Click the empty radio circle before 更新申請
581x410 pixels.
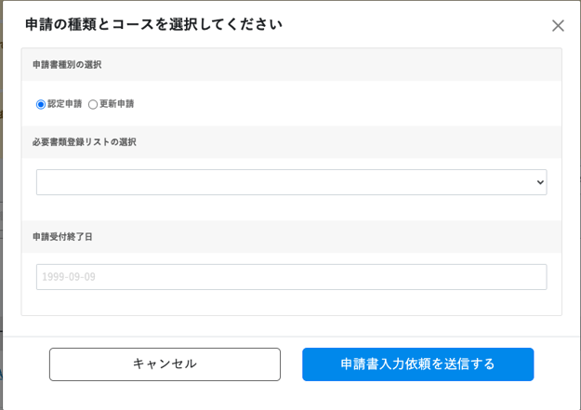[93, 104]
